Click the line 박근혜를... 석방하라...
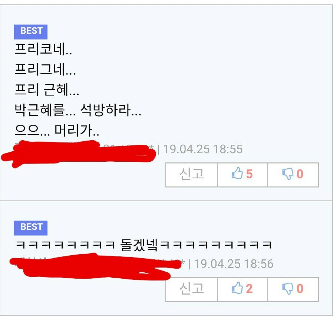The height and width of the screenshot is (316, 333). pyautogui.click(x=78, y=110)
